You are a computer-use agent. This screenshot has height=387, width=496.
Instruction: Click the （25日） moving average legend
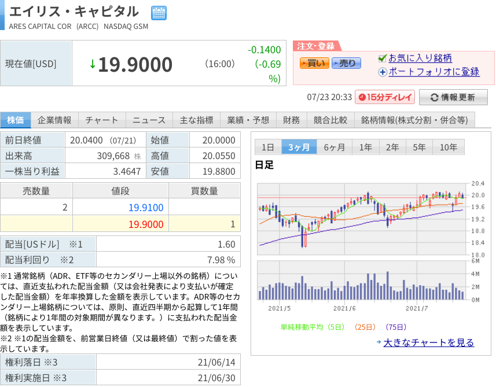pyautogui.click(x=365, y=327)
